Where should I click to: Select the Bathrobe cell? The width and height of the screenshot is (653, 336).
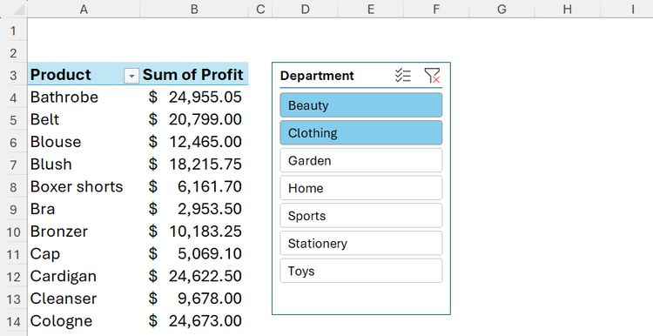84,97
